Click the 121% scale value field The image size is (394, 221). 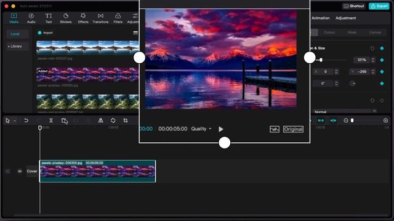point(362,60)
